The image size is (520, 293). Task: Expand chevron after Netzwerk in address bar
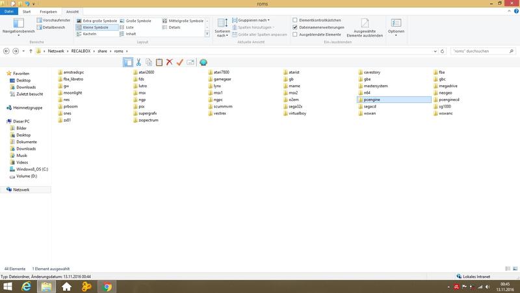click(x=68, y=51)
